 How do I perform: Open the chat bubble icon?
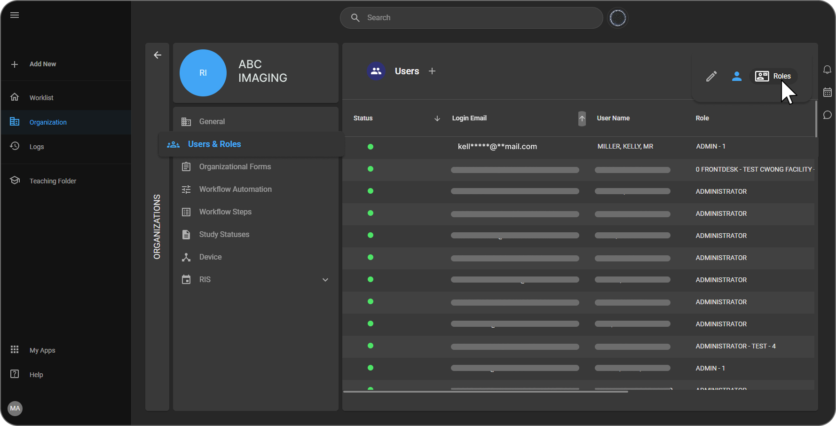(827, 115)
